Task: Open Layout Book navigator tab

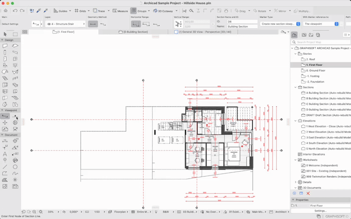Action: click(311, 35)
